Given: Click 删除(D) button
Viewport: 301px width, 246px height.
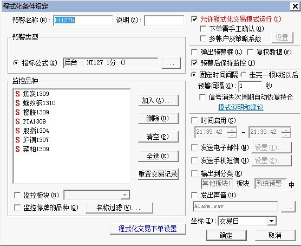Looking at the screenshot, I should click(x=158, y=118).
